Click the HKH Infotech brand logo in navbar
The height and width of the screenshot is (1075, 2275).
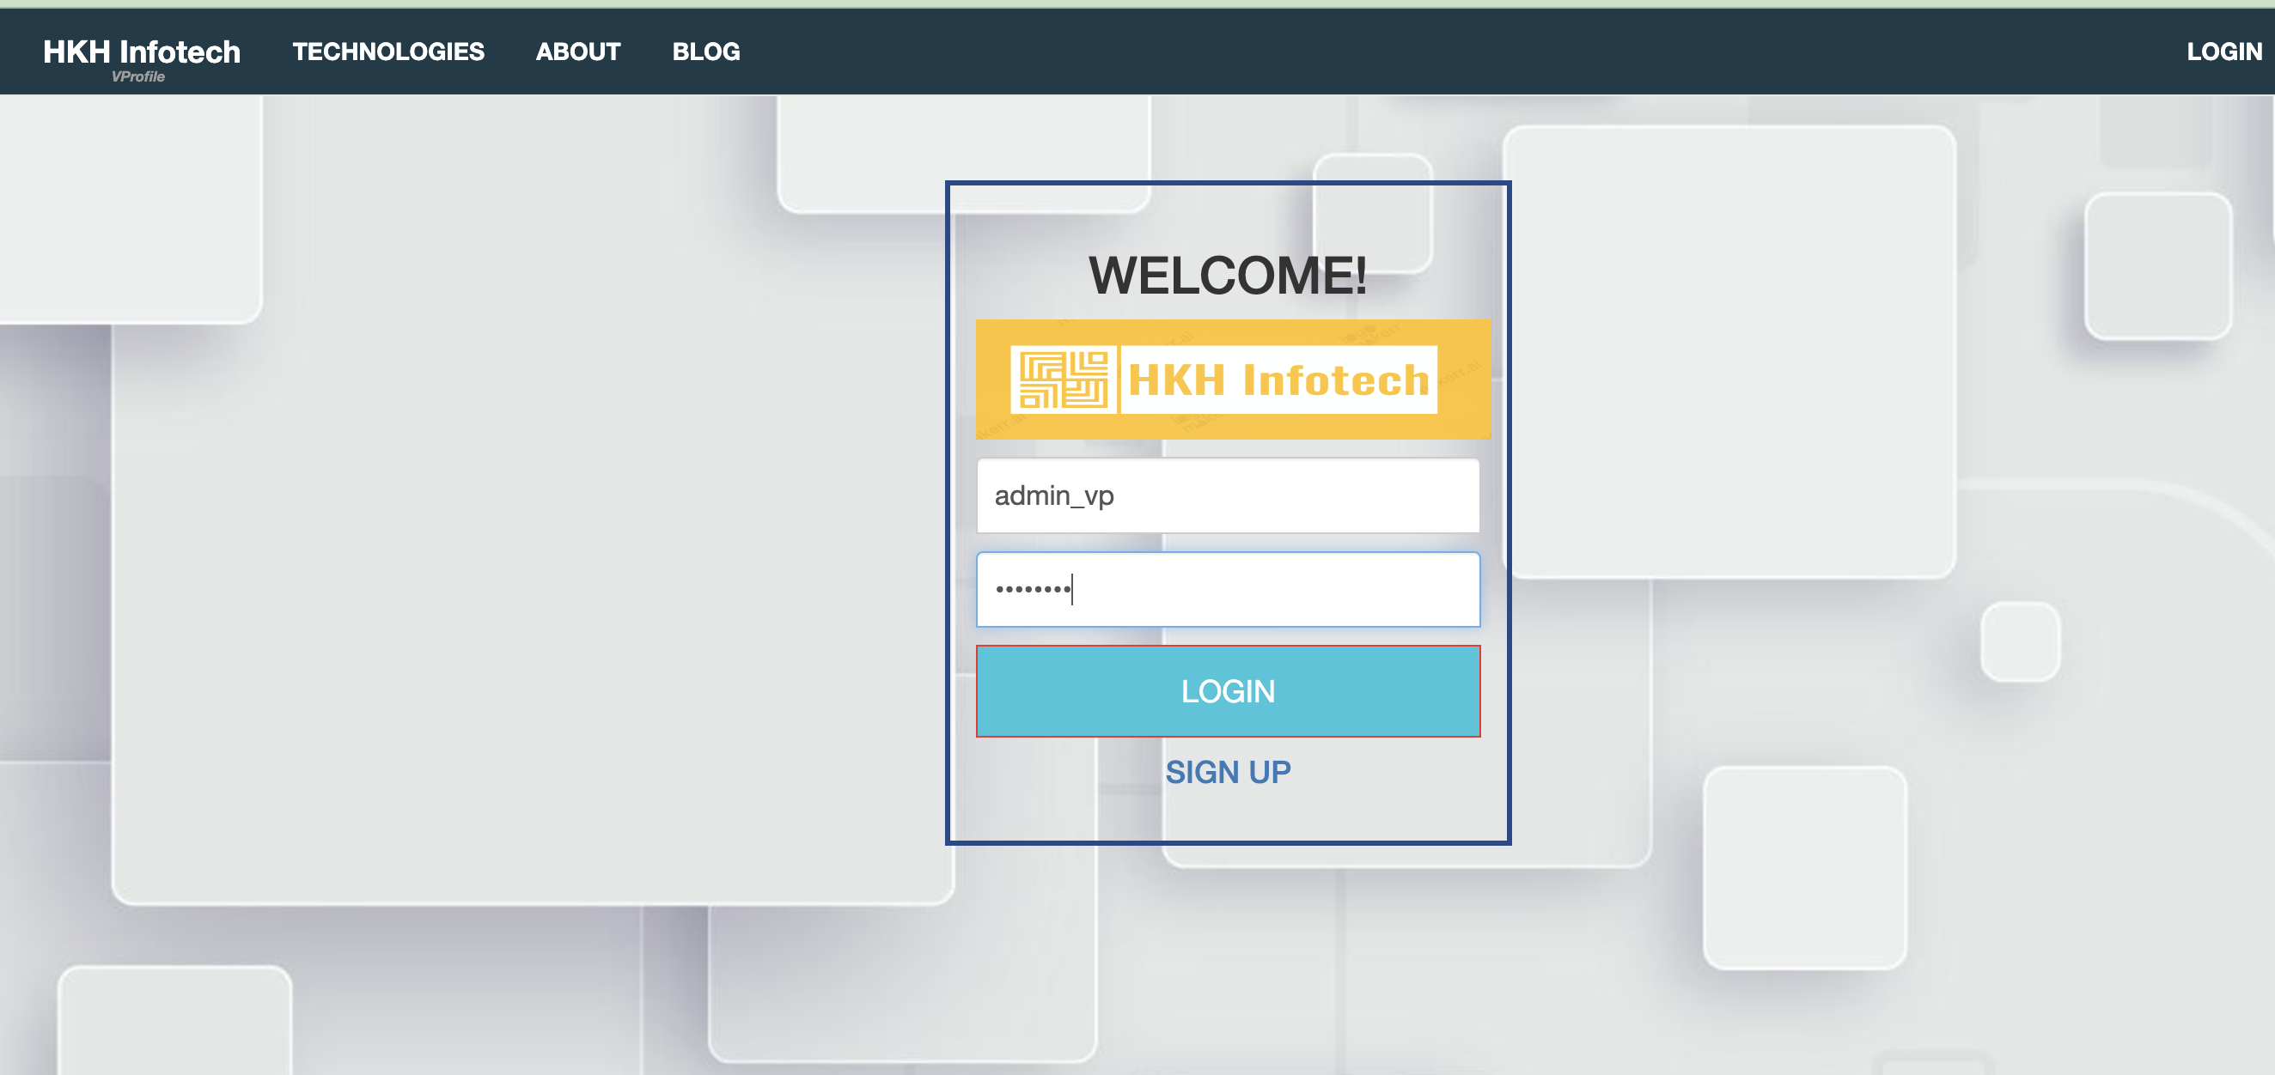click(141, 52)
